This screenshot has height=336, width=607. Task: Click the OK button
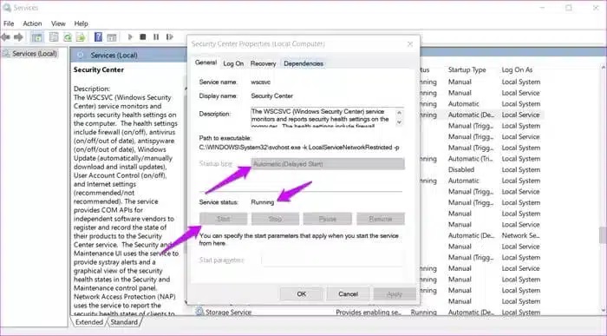click(302, 294)
